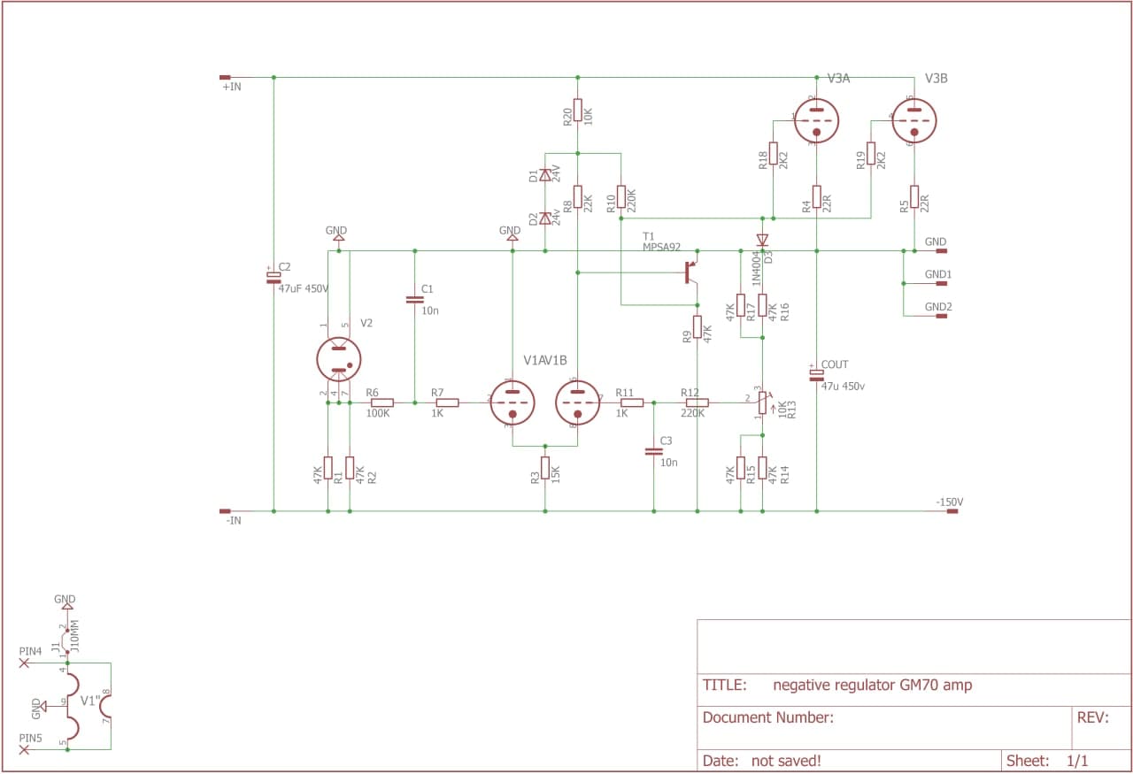
Task: Click the R7 1K resistor symbol
Action: 447,402
